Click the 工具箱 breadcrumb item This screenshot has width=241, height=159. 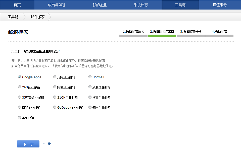tap(13, 17)
